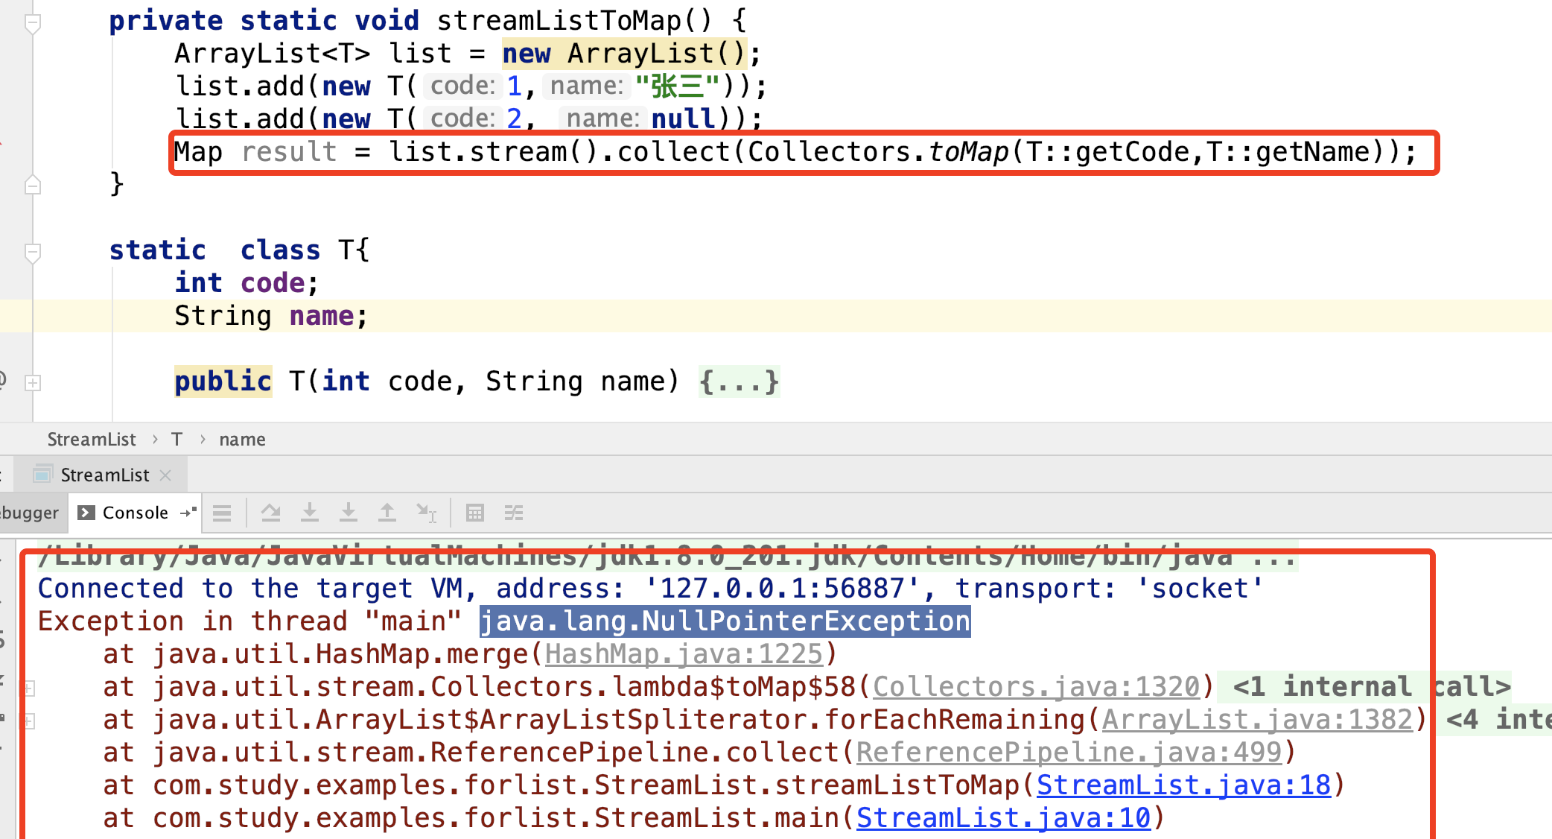Click the Step Over debugger icon
The height and width of the screenshot is (839, 1552).
[x=270, y=513]
